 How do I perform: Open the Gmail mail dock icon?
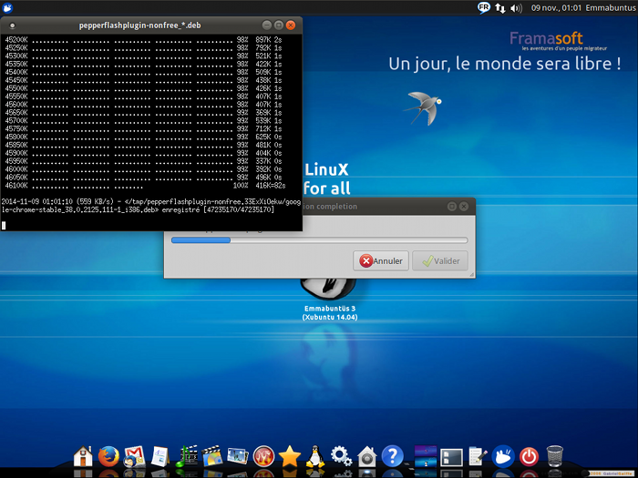135,455
